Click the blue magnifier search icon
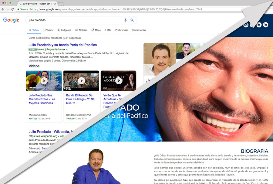This screenshot has height=184, width=273. coord(132,20)
